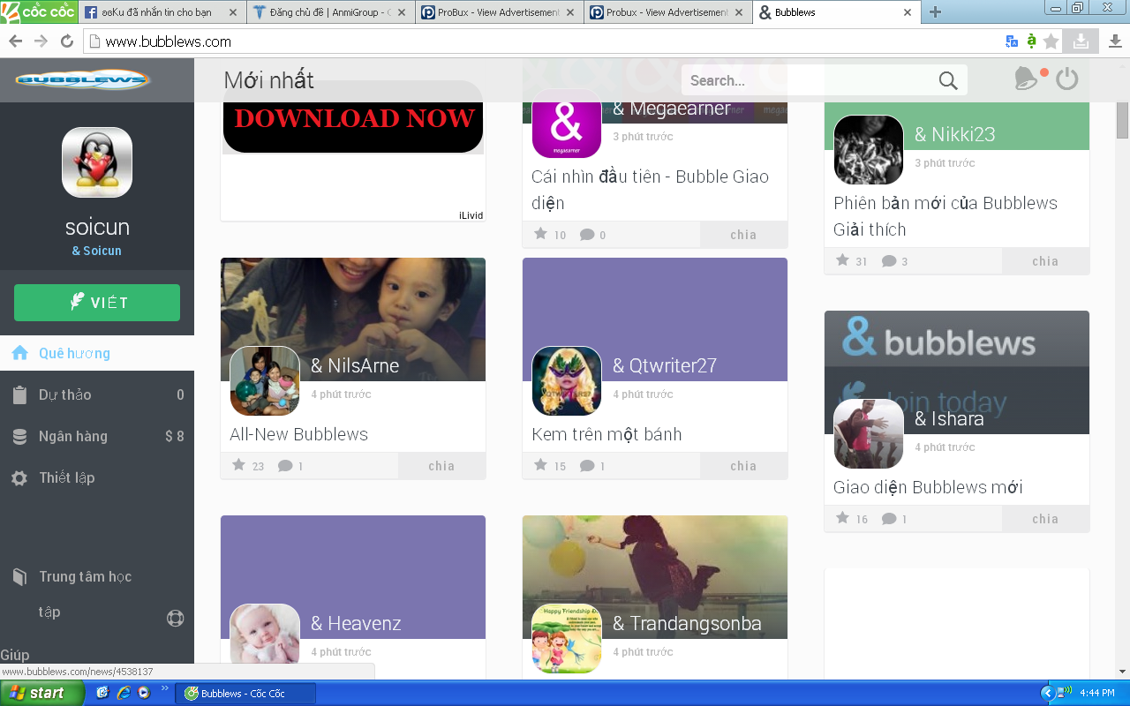Reload the current page
Viewport: 1130px width, 706px height.
pyautogui.click(x=66, y=41)
